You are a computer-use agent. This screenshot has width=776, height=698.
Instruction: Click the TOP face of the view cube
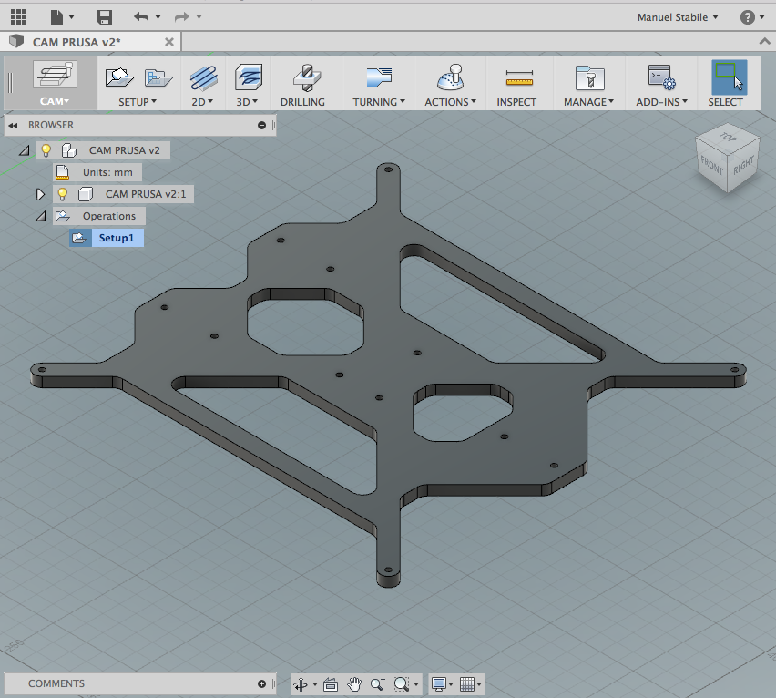click(728, 137)
